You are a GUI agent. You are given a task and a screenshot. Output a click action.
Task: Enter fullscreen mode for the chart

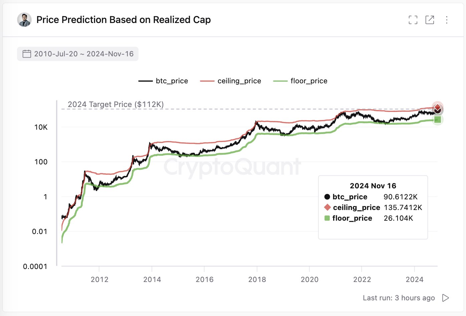click(x=413, y=20)
